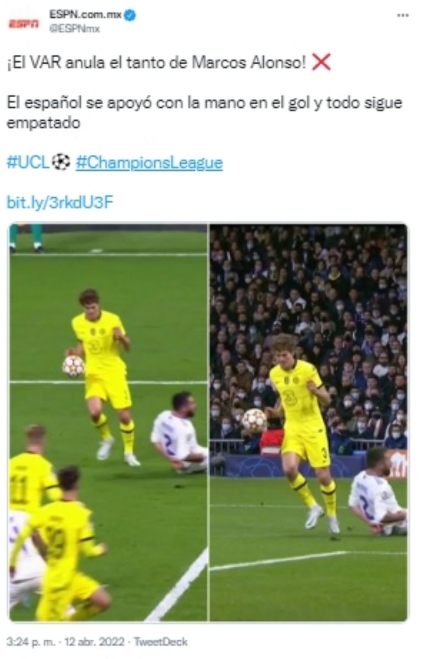Image resolution: width=422 pixels, height=659 pixels.
Task: Follow the bit.ly/3rkdU3F link
Action: 60,202
